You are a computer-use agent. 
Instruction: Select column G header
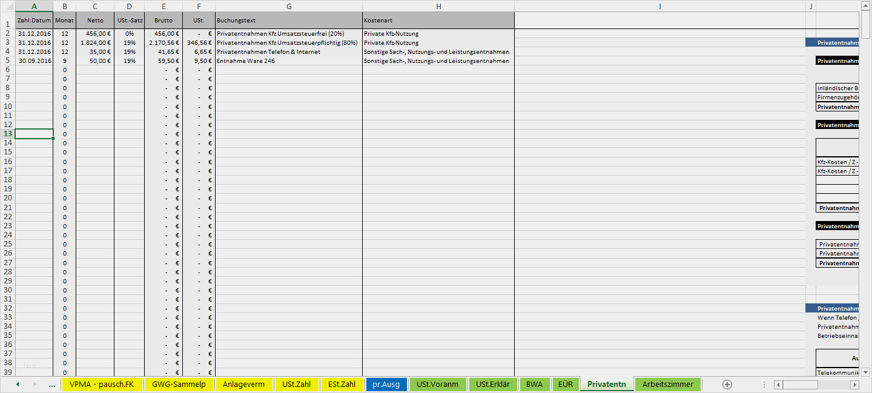289,6
